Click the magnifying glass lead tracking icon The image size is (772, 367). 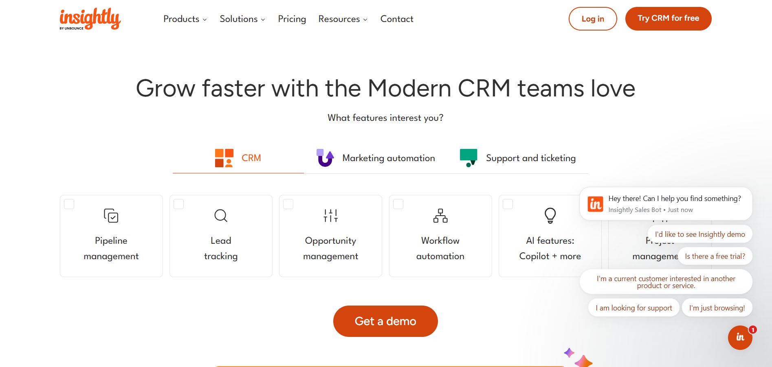221,216
